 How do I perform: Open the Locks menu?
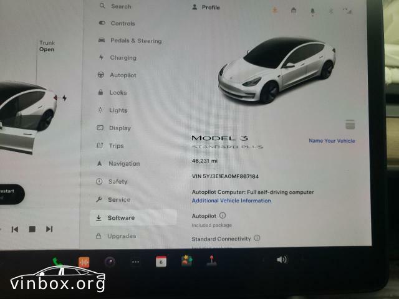point(112,93)
